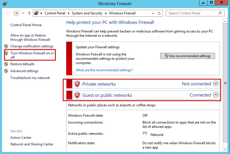Open Action Center link
Viewport: 230px width, 154px height.
21,138
